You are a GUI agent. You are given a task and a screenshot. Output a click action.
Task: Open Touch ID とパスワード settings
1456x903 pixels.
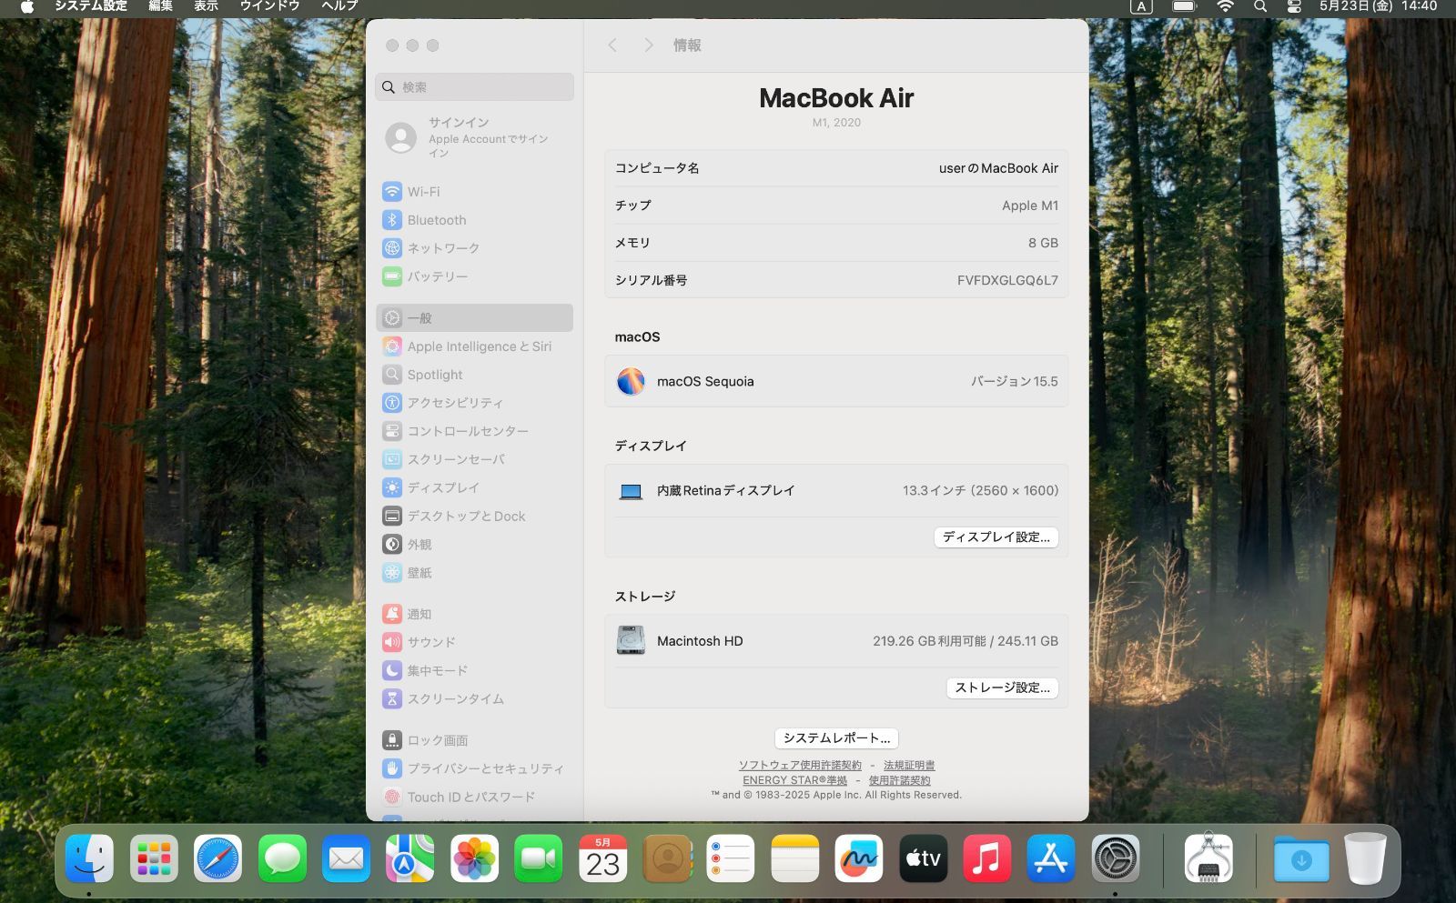coord(474,797)
